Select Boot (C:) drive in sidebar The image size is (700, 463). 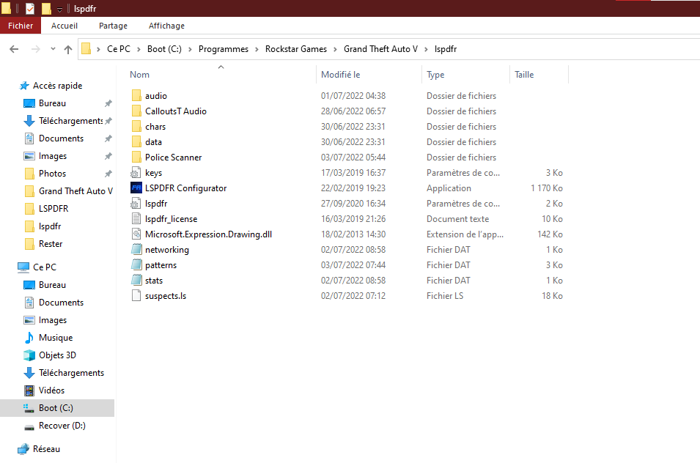(56, 408)
